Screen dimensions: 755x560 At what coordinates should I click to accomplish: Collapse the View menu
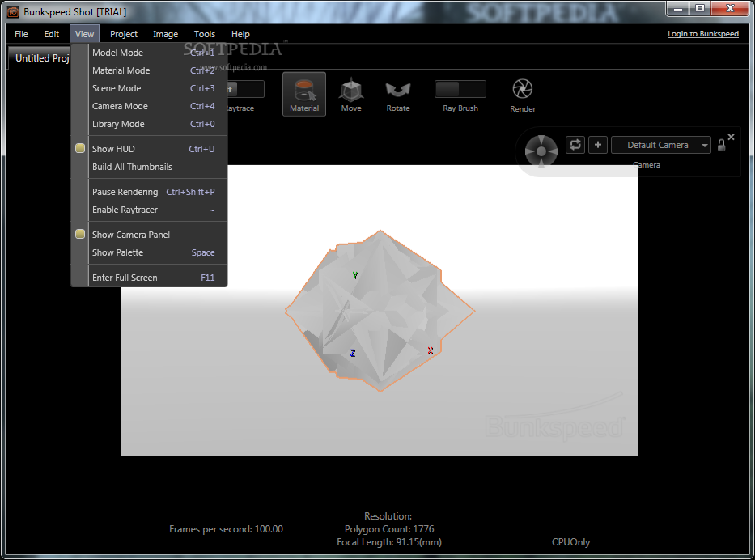pos(84,34)
